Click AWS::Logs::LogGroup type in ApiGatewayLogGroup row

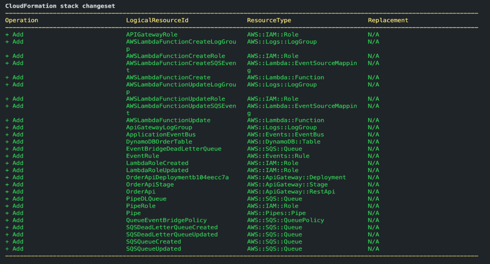click(x=282, y=128)
